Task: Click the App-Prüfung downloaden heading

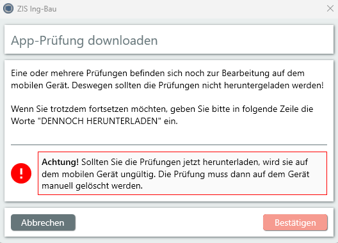Action: [x=84, y=40]
